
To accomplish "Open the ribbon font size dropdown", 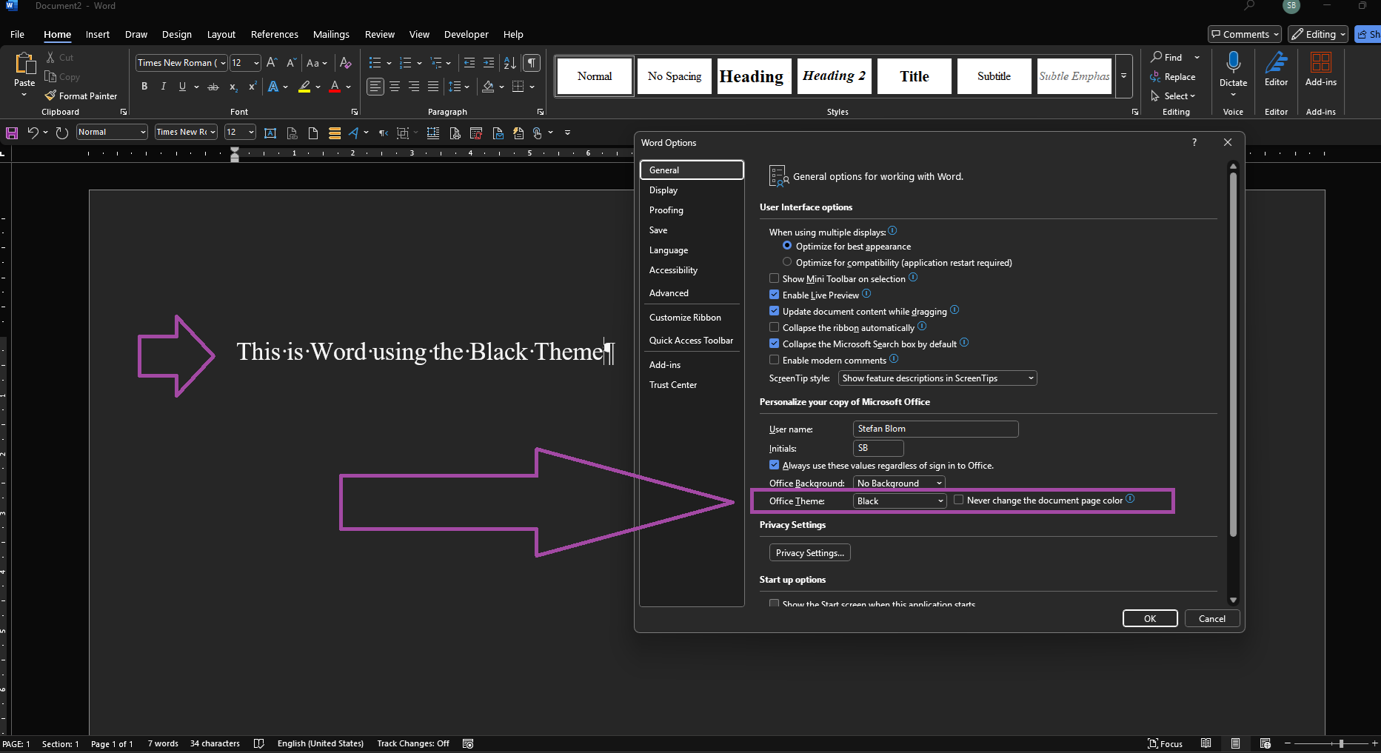I will [x=256, y=63].
